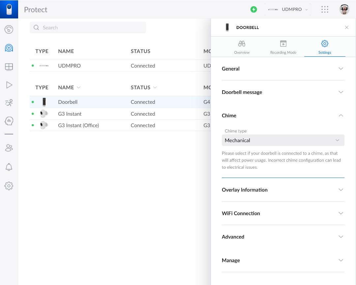Click the Liveview grid icon
The width and height of the screenshot is (356, 285).
[9, 67]
